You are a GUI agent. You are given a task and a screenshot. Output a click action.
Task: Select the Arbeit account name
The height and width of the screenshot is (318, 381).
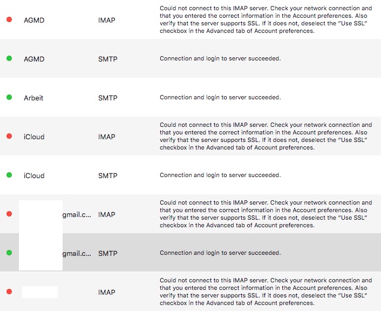[33, 98]
